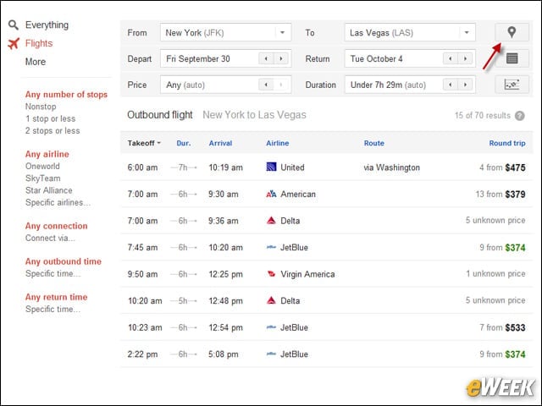Filter to Nonstop flights
Viewport: 542px width, 406px height.
coord(41,107)
